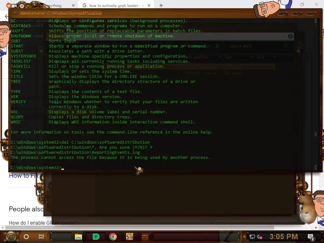Click 'For more information on tools' line
The image size is (324, 243).
(x=112, y=132)
